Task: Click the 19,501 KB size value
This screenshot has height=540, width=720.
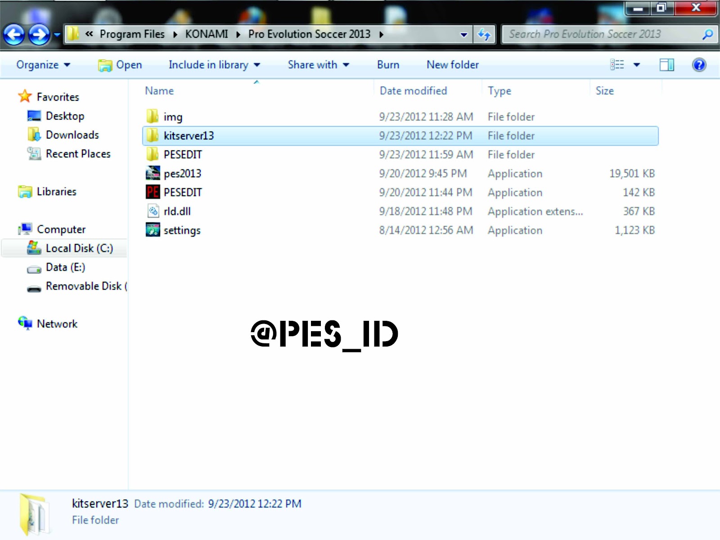Action: pos(632,174)
